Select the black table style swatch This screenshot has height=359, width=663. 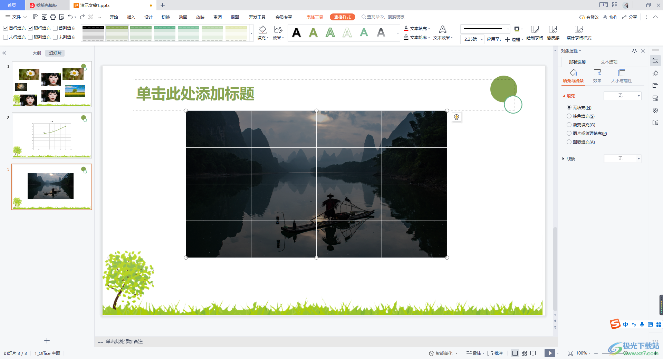pyautogui.click(x=93, y=33)
